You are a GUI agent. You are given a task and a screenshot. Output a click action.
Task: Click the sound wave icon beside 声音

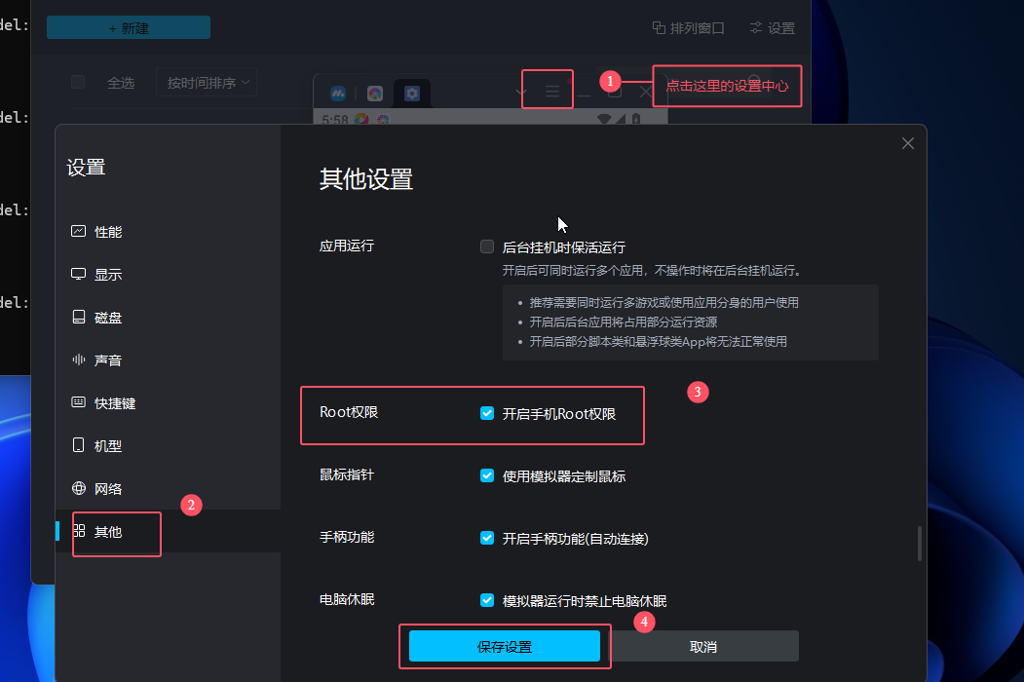click(x=78, y=360)
